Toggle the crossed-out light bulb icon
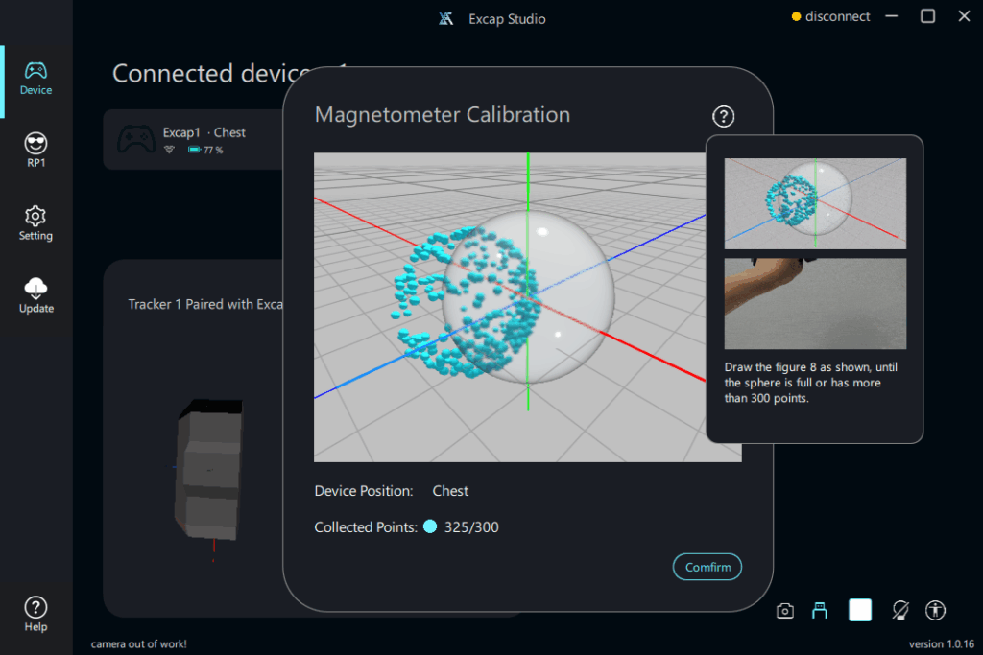983x655 pixels. point(900,610)
